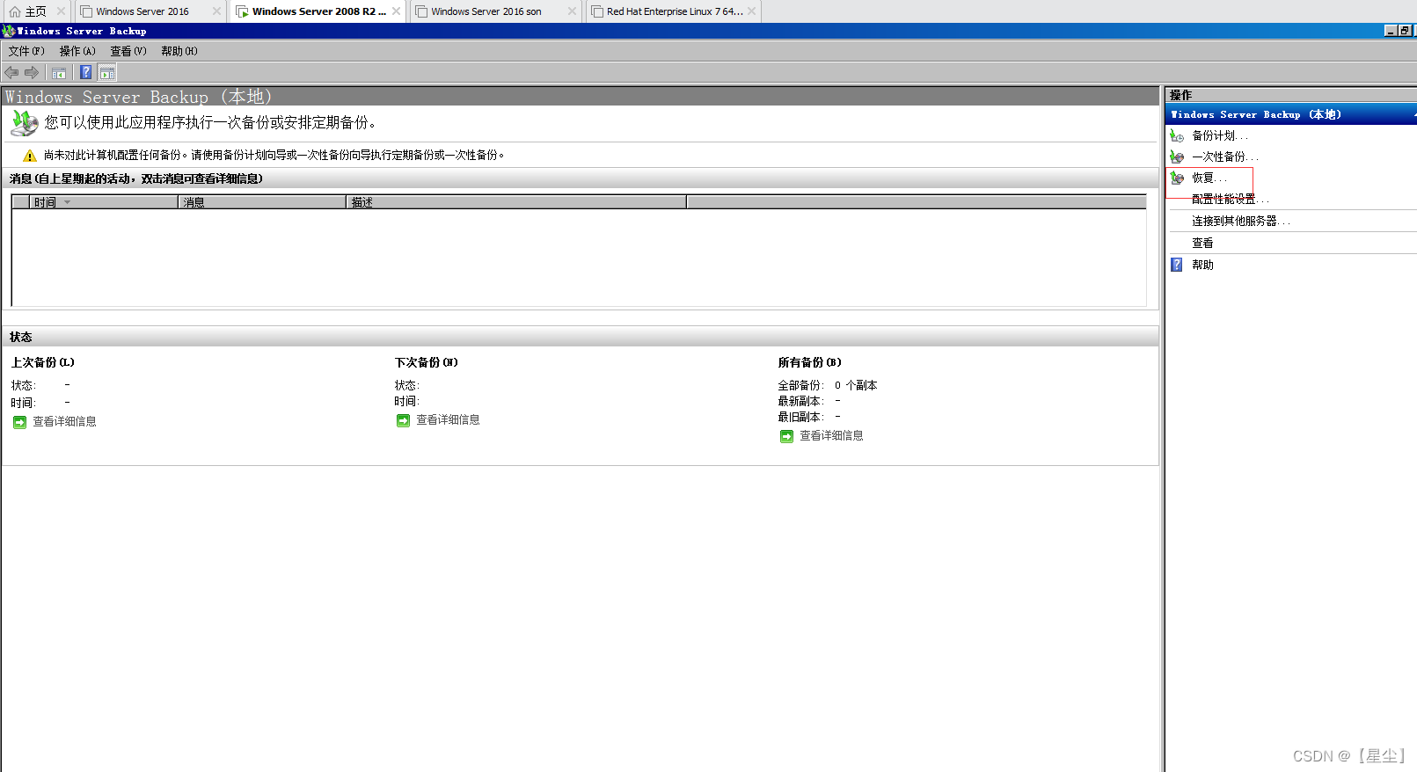Click the 所有备份(B) heading
Viewport: 1417px width, 772px height.
809,362
